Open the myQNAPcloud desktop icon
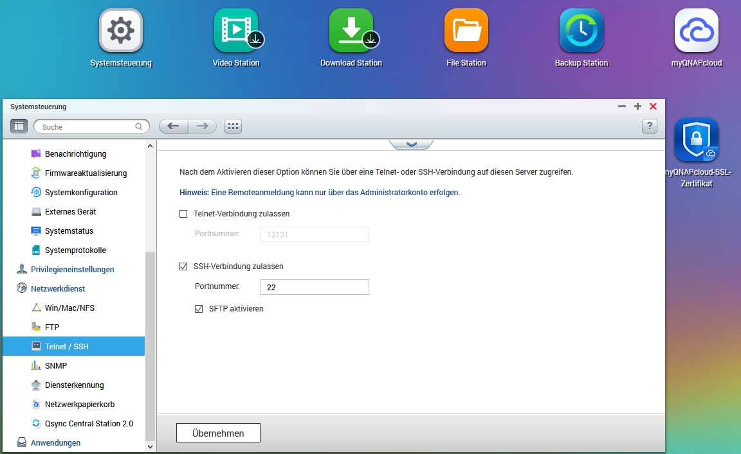The height and width of the screenshot is (454, 741). [697, 31]
